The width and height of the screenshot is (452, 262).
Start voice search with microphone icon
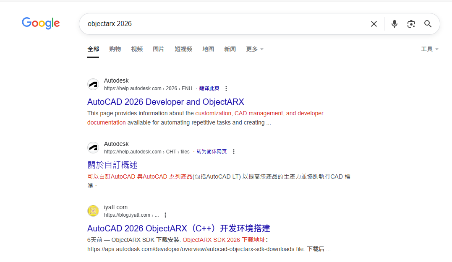pos(394,24)
